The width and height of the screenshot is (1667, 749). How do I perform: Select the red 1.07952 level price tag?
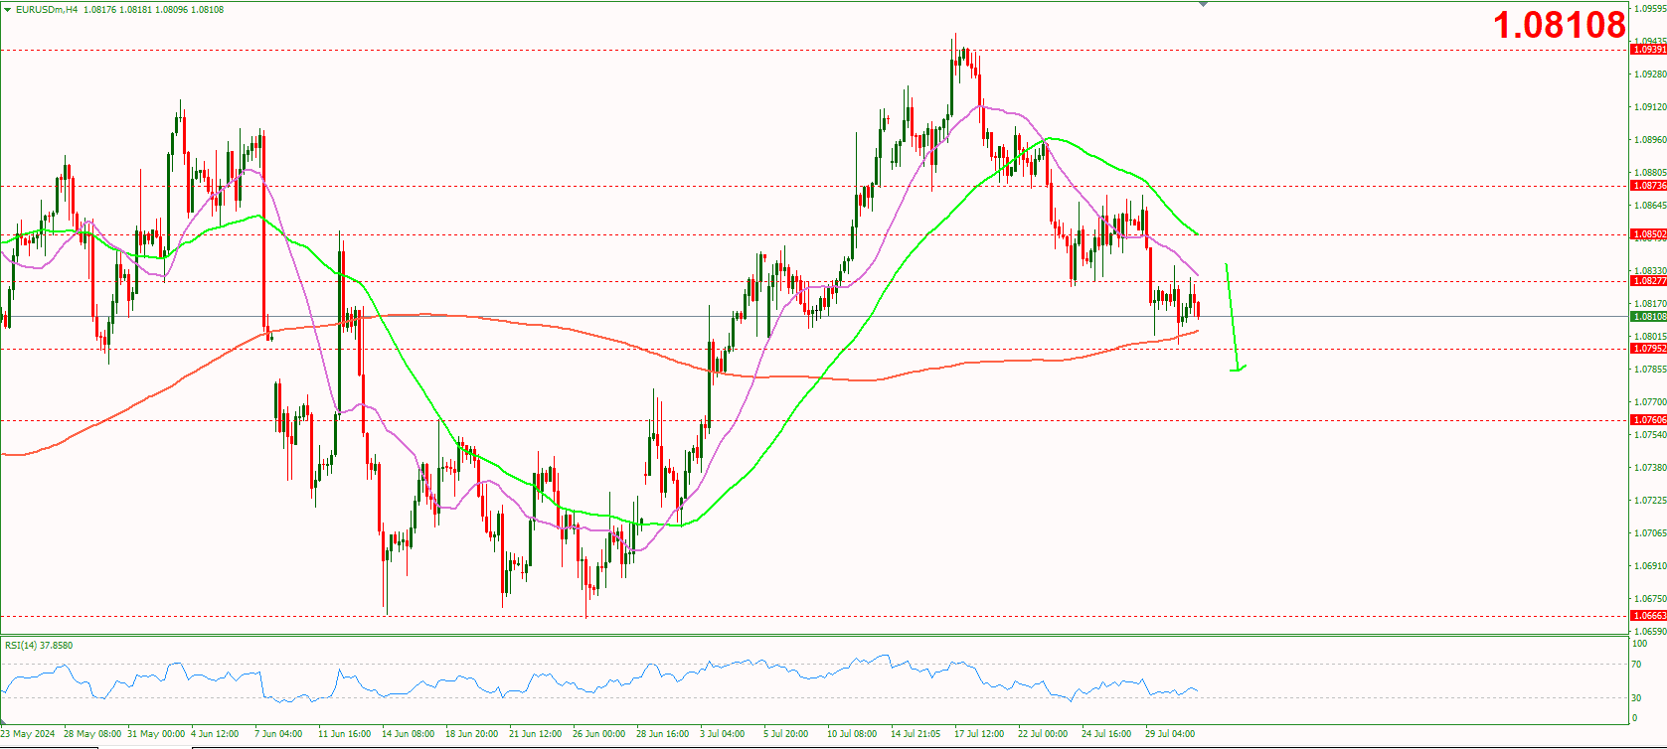pos(1649,349)
